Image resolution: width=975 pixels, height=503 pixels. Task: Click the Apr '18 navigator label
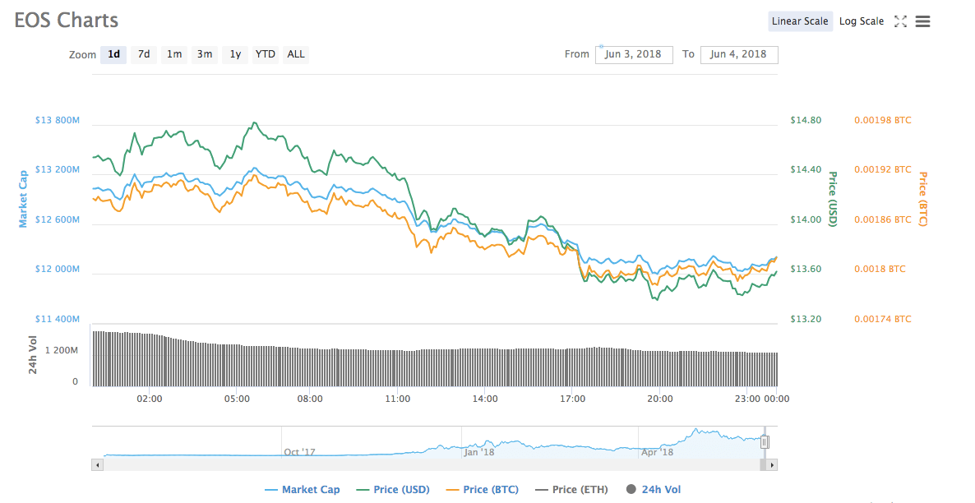pos(657,452)
